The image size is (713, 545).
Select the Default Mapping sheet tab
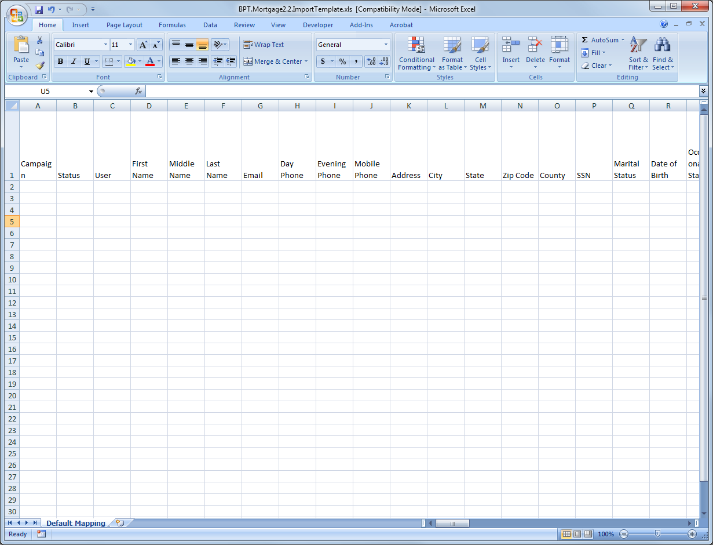(x=75, y=523)
